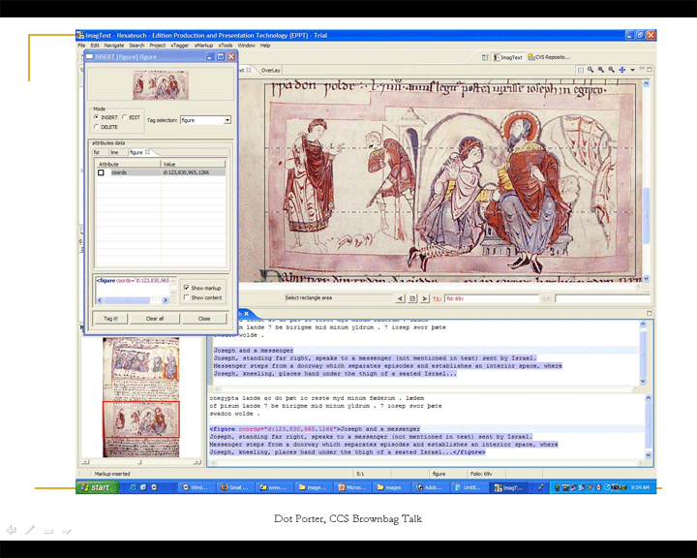Open the ImagText taskbar item

pyautogui.click(x=507, y=487)
